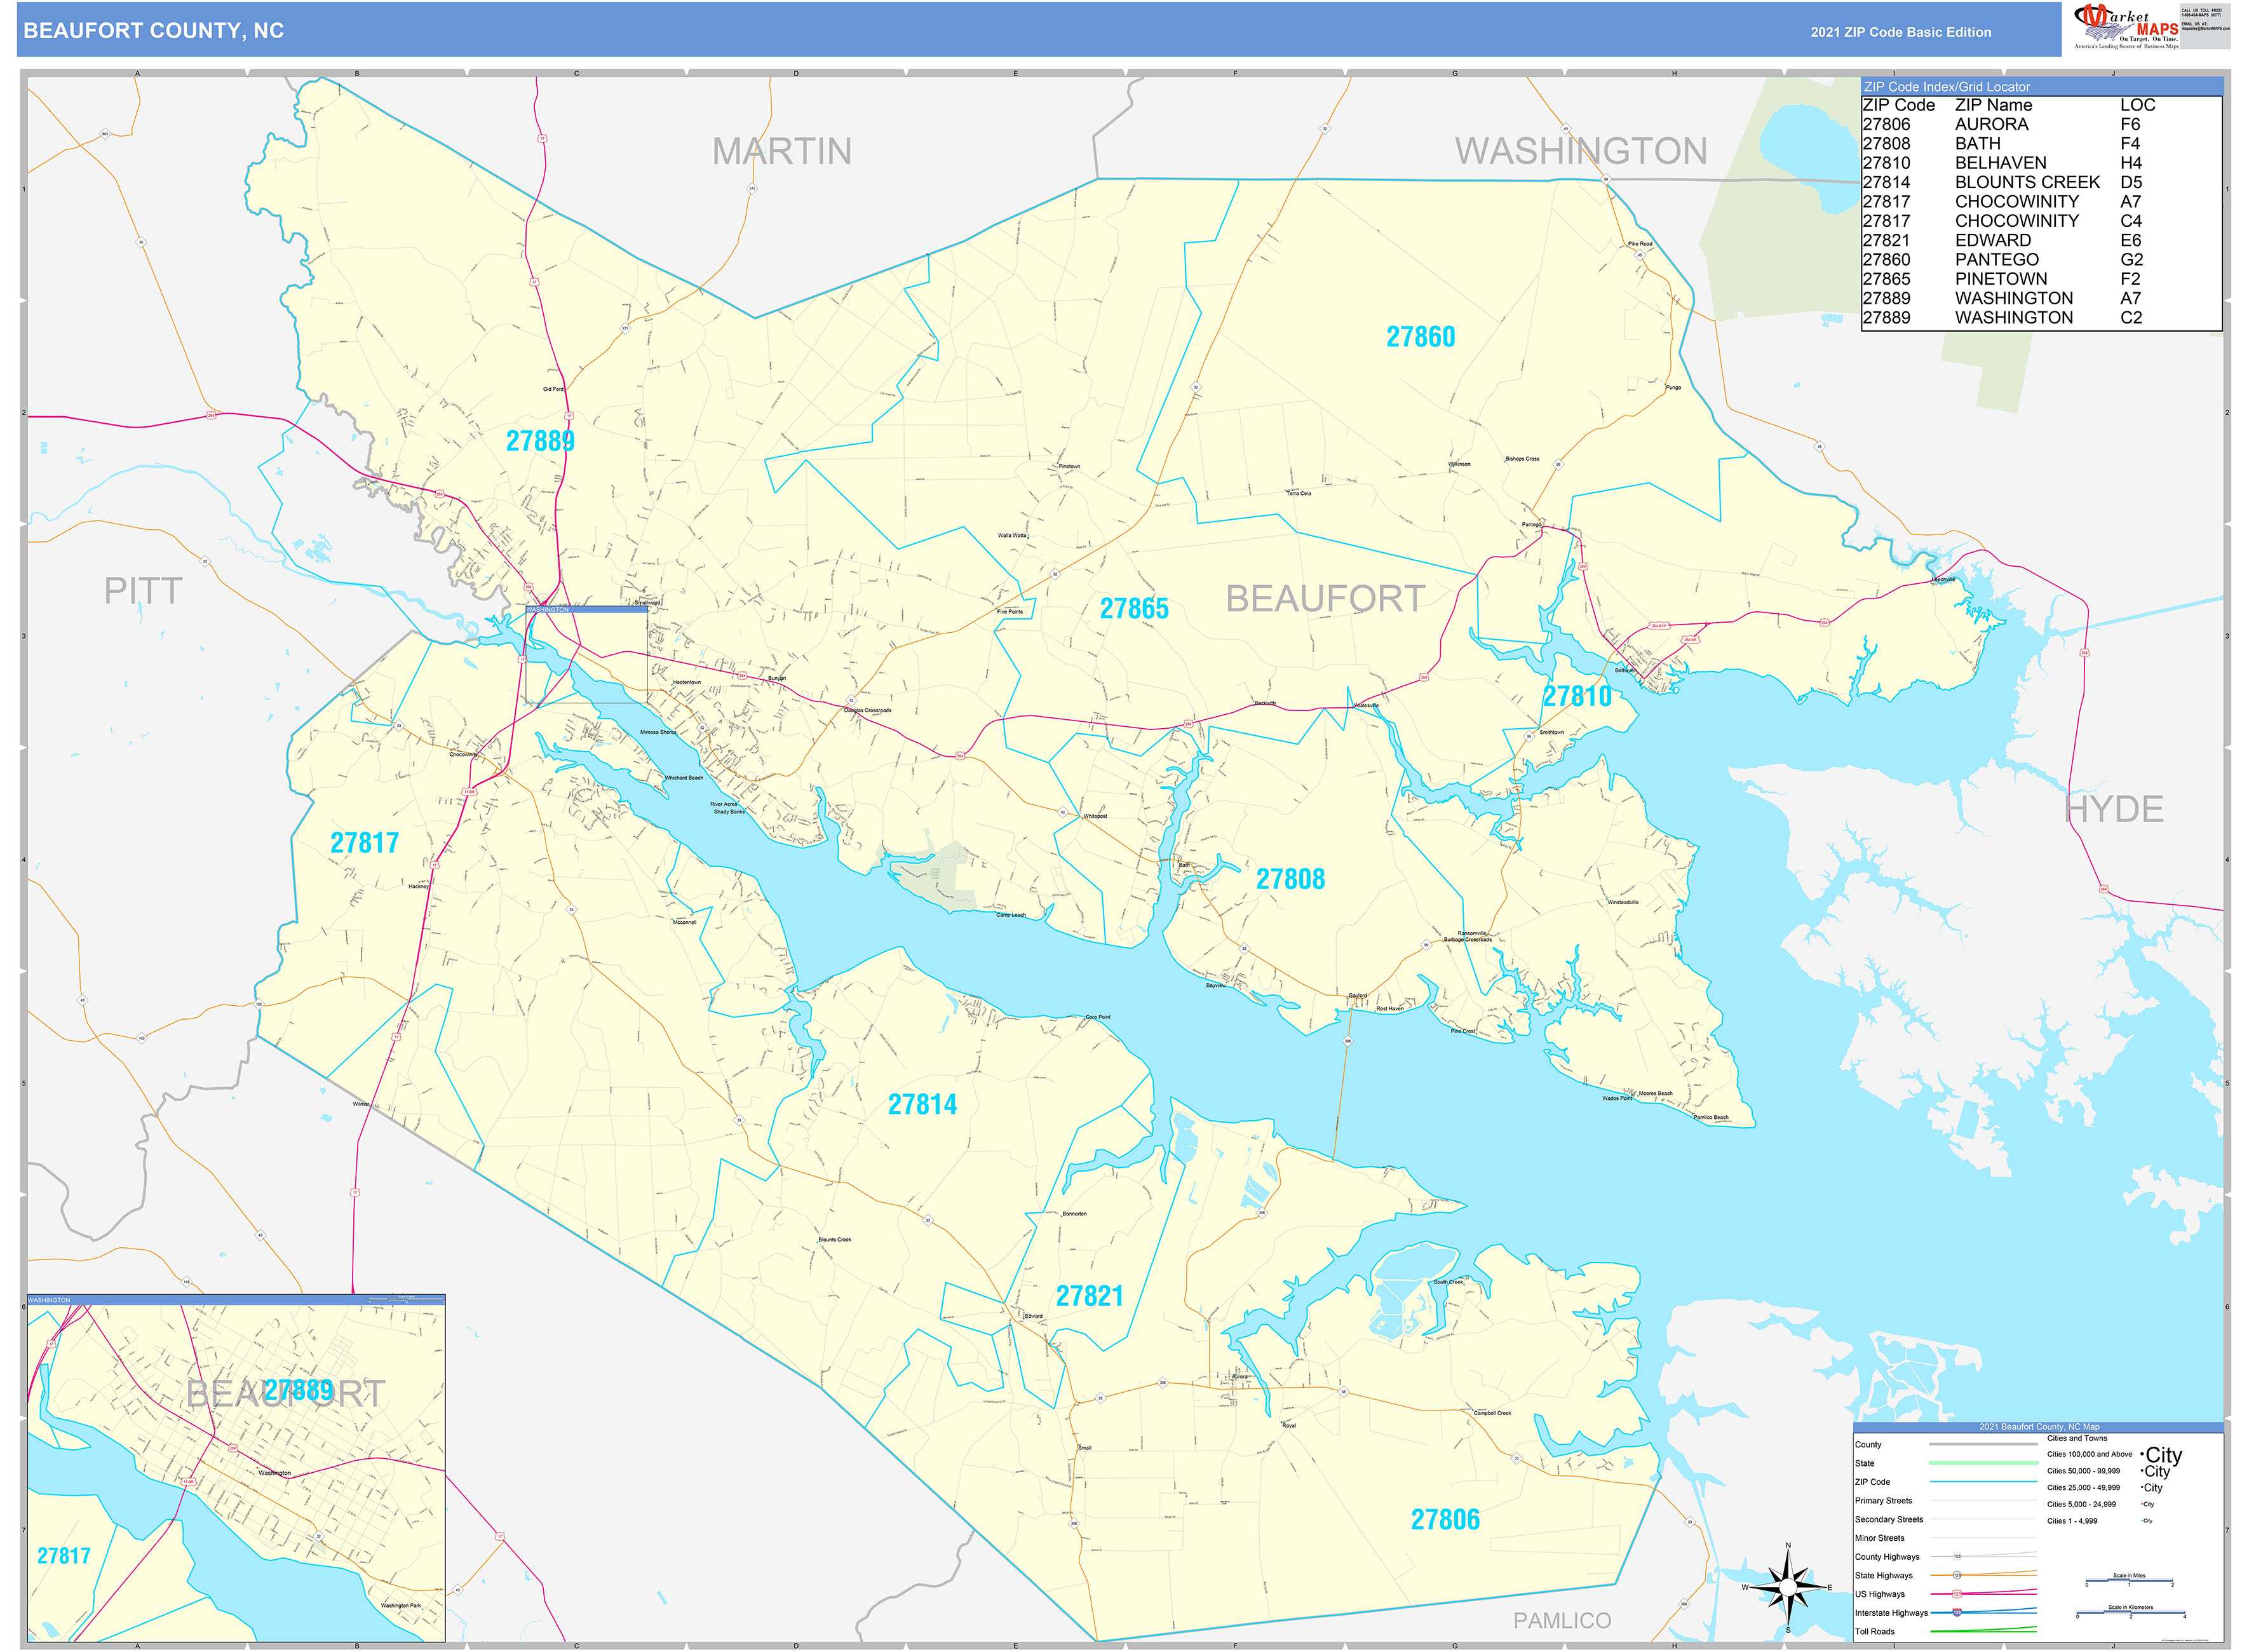
Task: Click the 27814 ZIP label on map
Action: coord(922,1105)
